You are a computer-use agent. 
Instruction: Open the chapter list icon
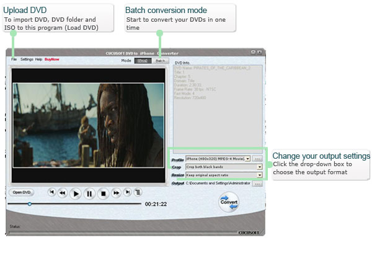138,192
